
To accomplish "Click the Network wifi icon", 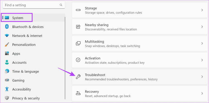I will [7, 36].
